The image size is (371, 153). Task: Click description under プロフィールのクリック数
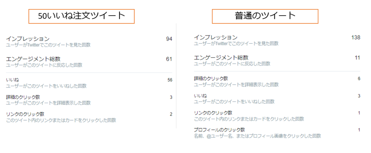coord(258,136)
